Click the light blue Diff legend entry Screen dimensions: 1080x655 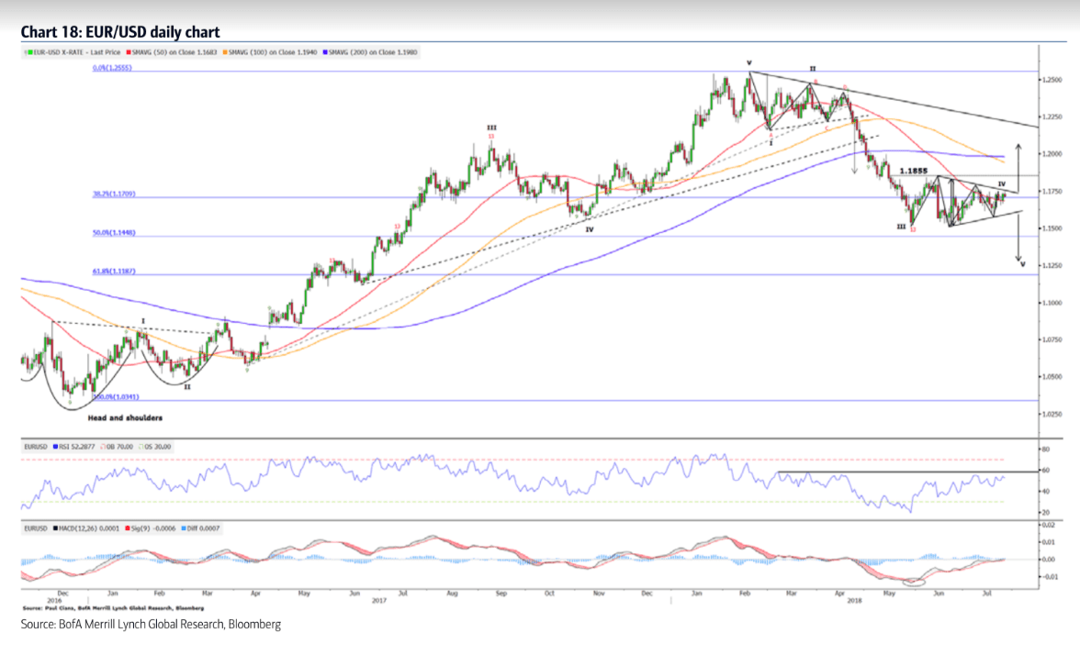(202, 528)
